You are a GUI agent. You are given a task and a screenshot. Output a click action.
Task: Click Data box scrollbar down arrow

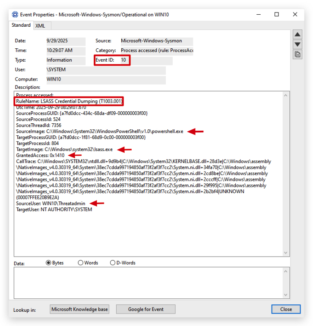(285, 295)
